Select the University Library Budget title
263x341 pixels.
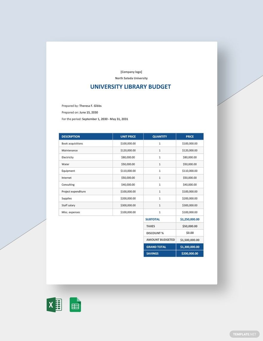tap(131, 87)
